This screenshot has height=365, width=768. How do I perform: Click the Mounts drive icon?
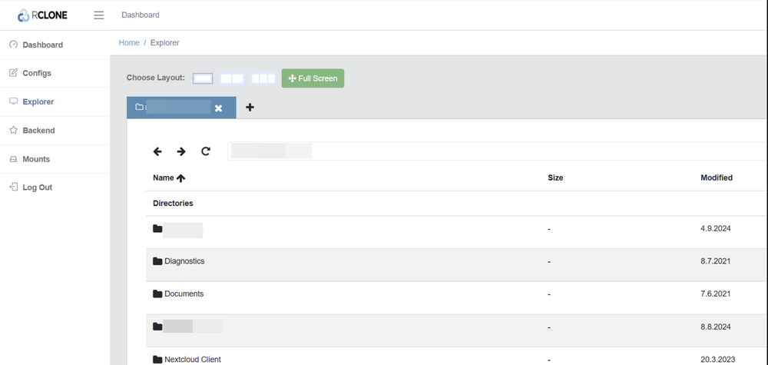pos(14,159)
